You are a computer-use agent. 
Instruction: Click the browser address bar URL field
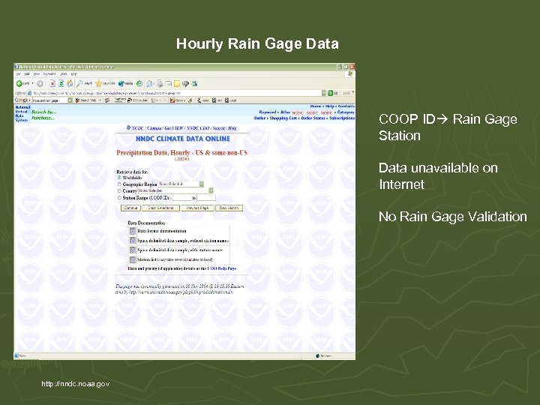(177, 93)
